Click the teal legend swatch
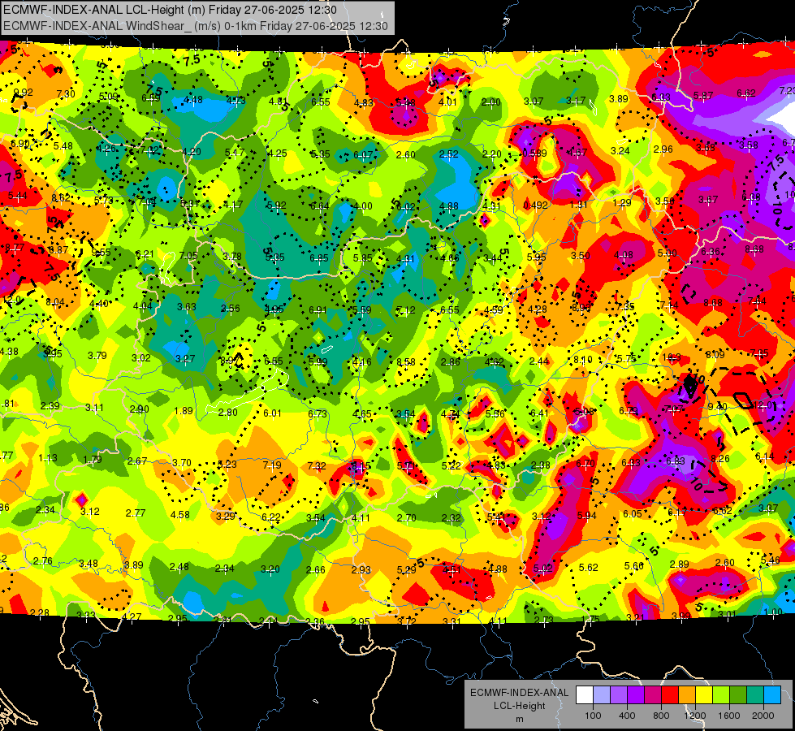The image size is (795, 731). click(x=754, y=695)
